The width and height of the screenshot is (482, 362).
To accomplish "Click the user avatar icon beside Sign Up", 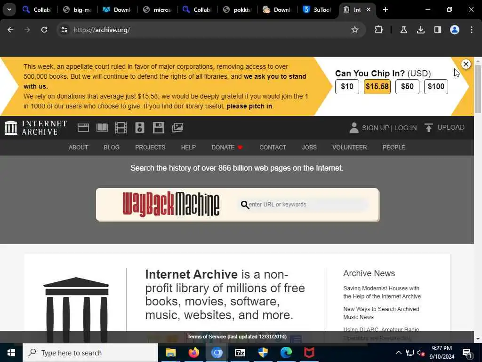I will pos(354,128).
